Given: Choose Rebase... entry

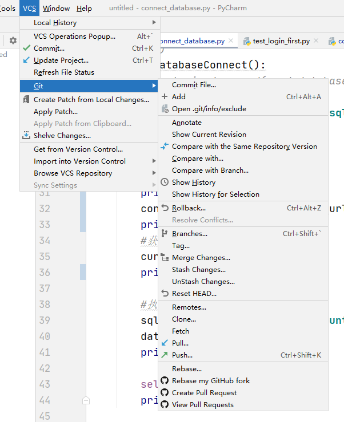Looking at the screenshot, I should pos(243,369).
